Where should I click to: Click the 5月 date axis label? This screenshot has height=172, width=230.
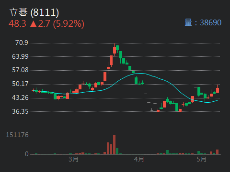(x=201, y=159)
